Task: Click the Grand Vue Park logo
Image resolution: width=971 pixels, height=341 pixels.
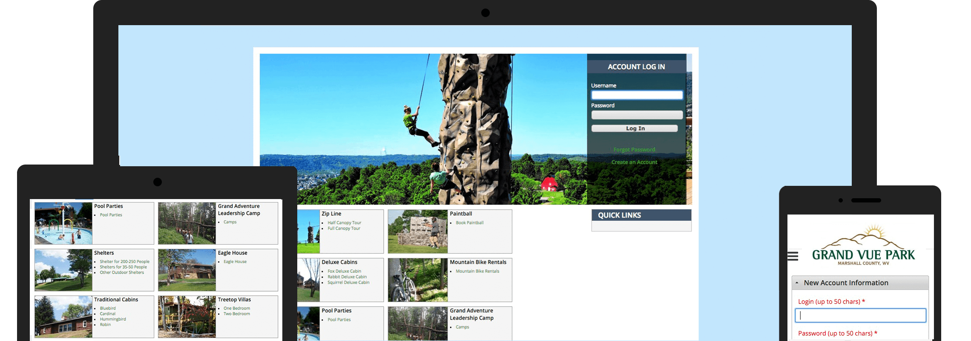Action: click(x=863, y=247)
